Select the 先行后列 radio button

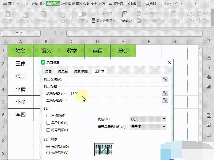pos(48,153)
